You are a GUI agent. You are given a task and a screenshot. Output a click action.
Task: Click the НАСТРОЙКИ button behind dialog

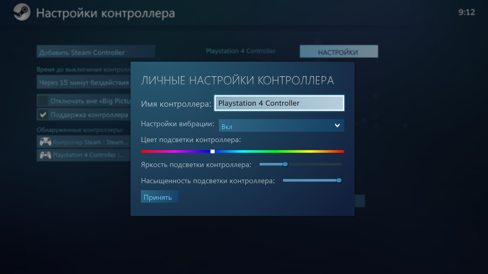[x=339, y=51]
